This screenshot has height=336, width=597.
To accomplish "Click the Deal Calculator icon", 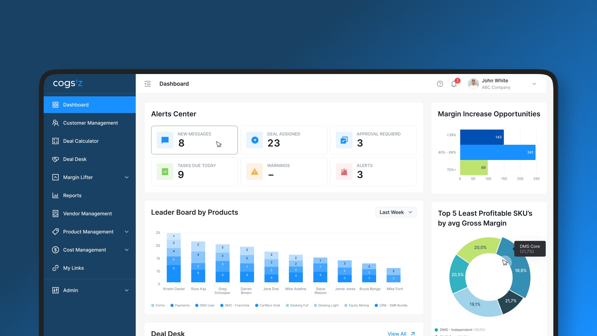I will 56,141.
